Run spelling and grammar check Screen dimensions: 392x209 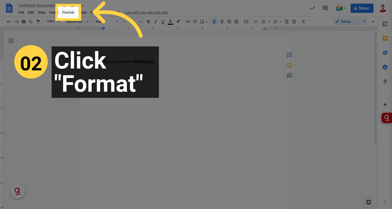[31, 22]
